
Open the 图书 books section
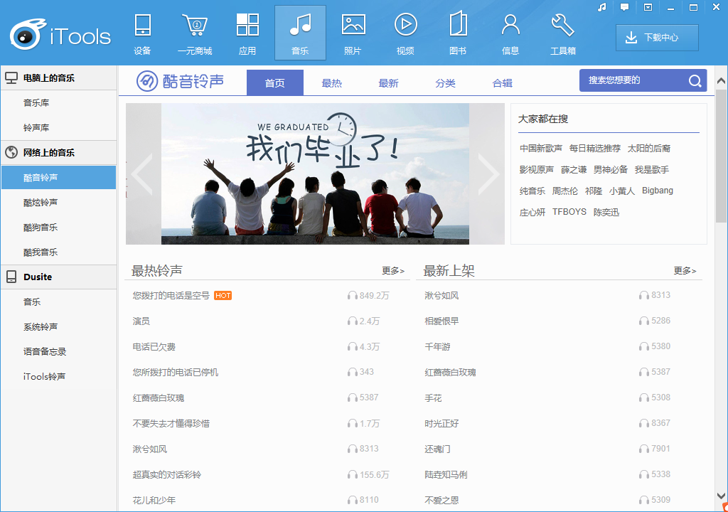[x=458, y=33]
